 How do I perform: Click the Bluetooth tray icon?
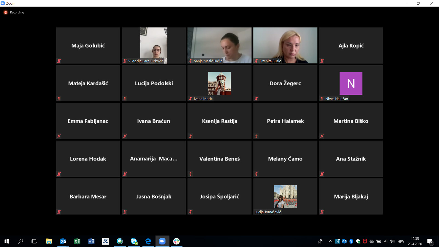[351, 241]
